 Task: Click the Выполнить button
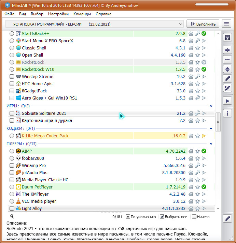[203, 24]
